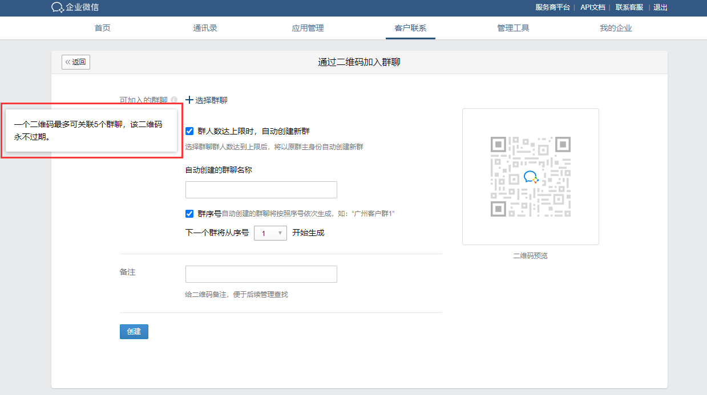The width and height of the screenshot is (707, 395).
Task: Open the 服务商平台 link
Action: pyautogui.click(x=552, y=7)
